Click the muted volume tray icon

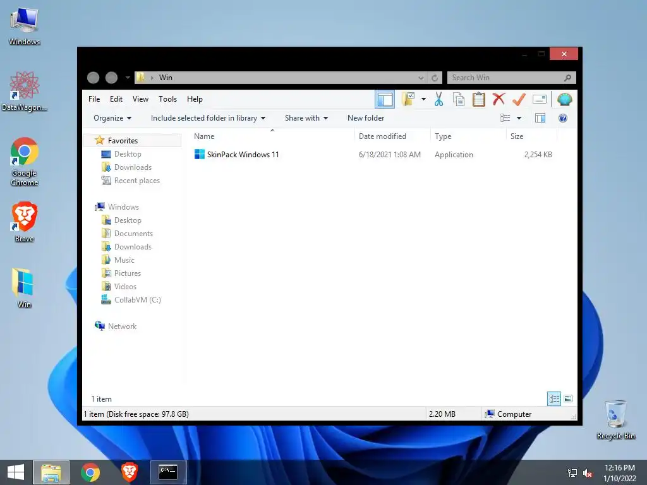(588, 473)
